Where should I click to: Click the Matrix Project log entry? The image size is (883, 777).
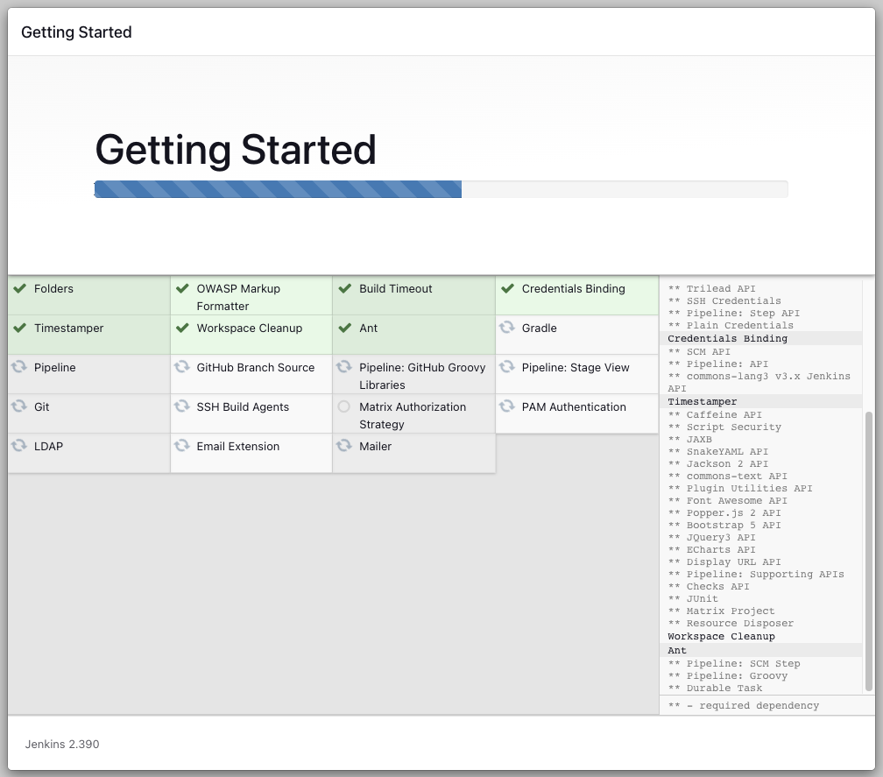point(721,611)
